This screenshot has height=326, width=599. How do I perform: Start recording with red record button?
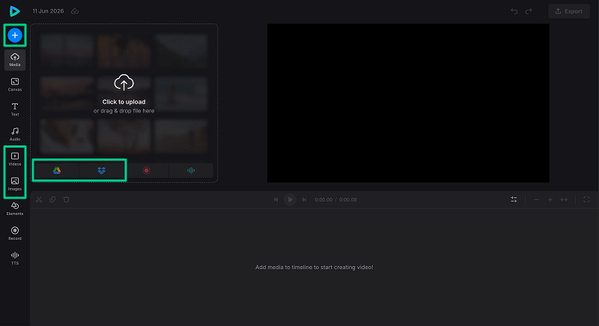(146, 170)
